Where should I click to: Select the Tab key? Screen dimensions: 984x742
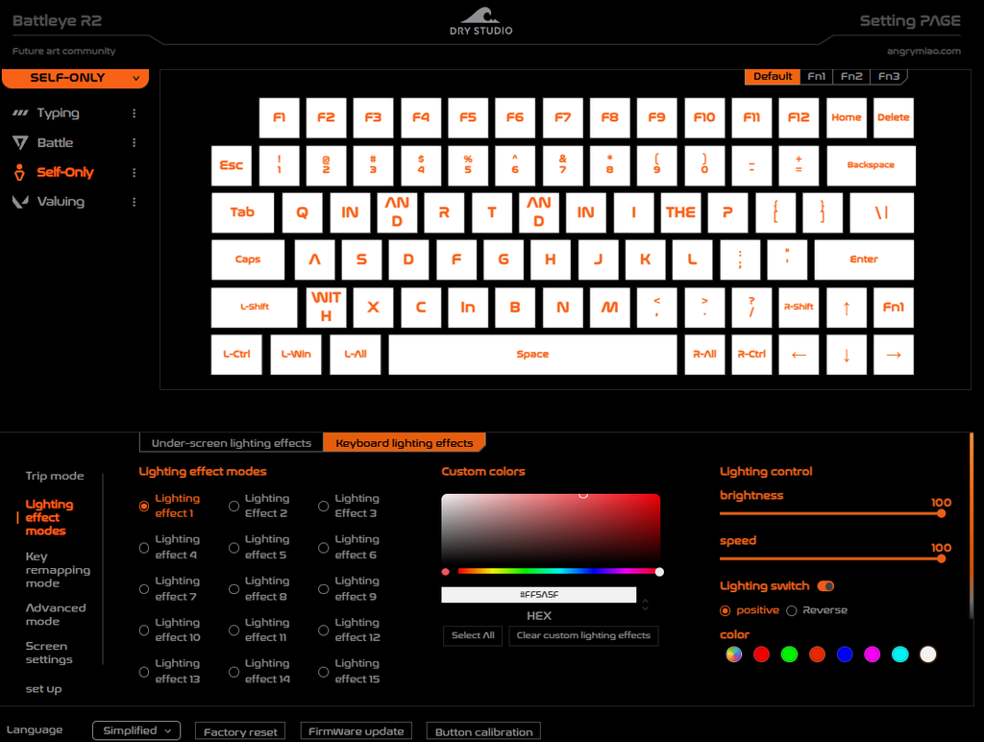click(242, 212)
